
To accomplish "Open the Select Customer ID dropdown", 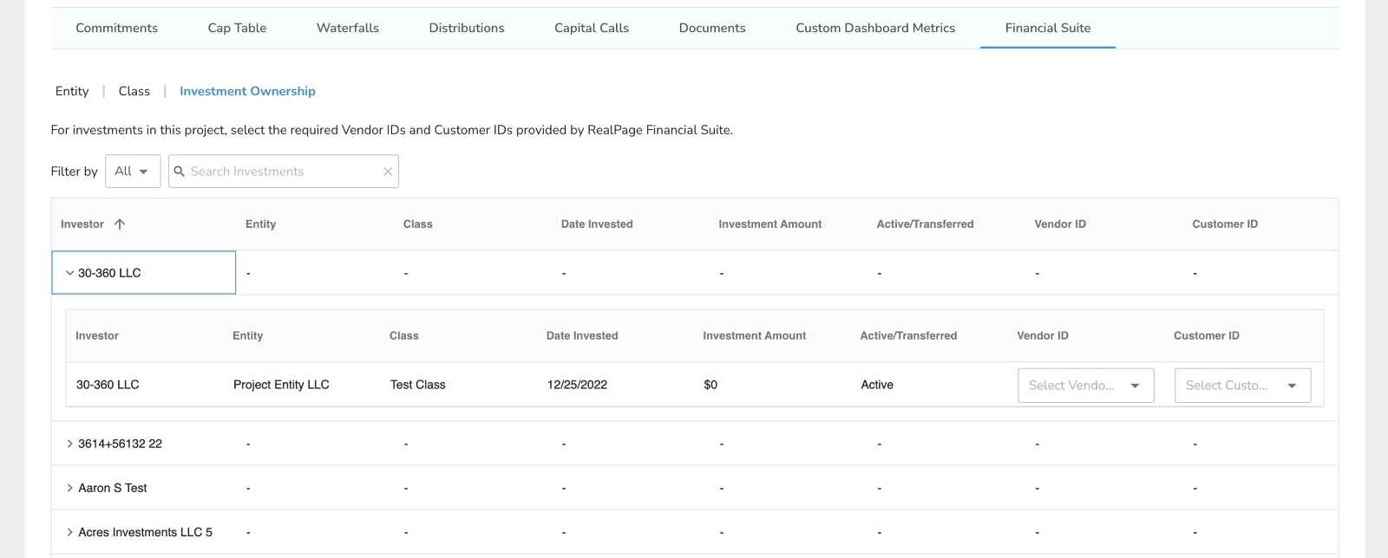I will 1242,386.
